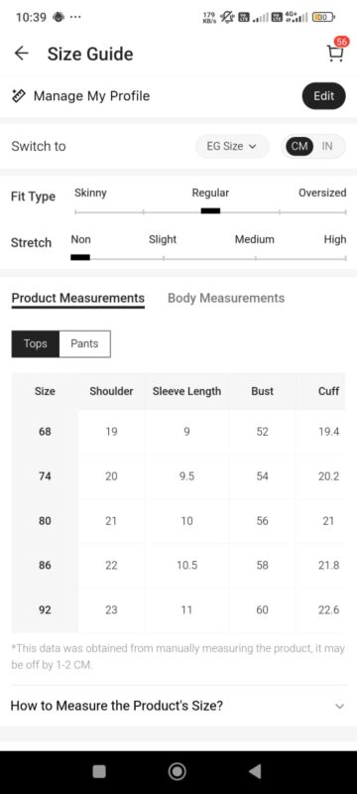The image size is (357, 794).
Task: Open the shopping cart icon
Action: [335, 54]
